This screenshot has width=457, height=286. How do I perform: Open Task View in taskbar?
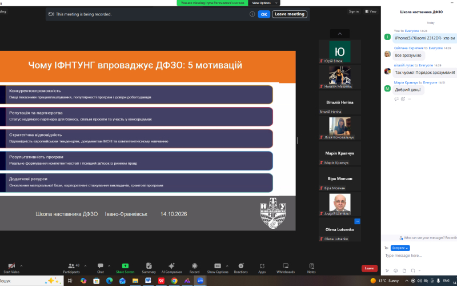click(70, 281)
